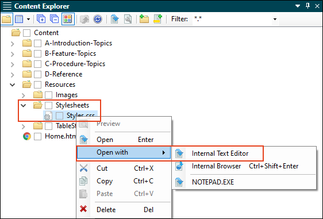Open the Content Explorer hamburger menu
This screenshot has height=219, width=323.
point(7,6)
